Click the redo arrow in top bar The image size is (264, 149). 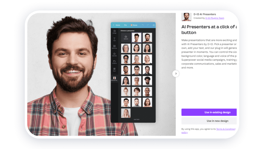click(x=148, y=25)
